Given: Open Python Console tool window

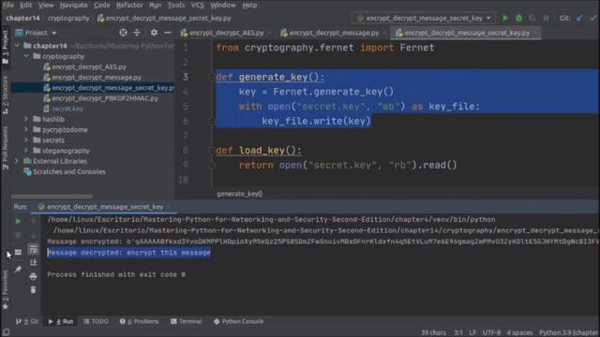Looking at the screenshot, I should point(238,321).
